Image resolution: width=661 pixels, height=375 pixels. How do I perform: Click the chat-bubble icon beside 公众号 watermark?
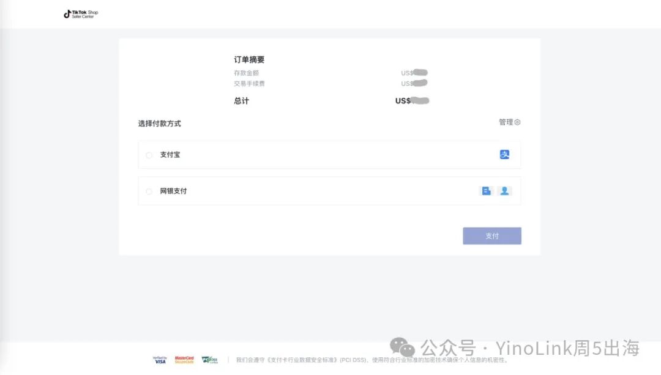(401, 347)
